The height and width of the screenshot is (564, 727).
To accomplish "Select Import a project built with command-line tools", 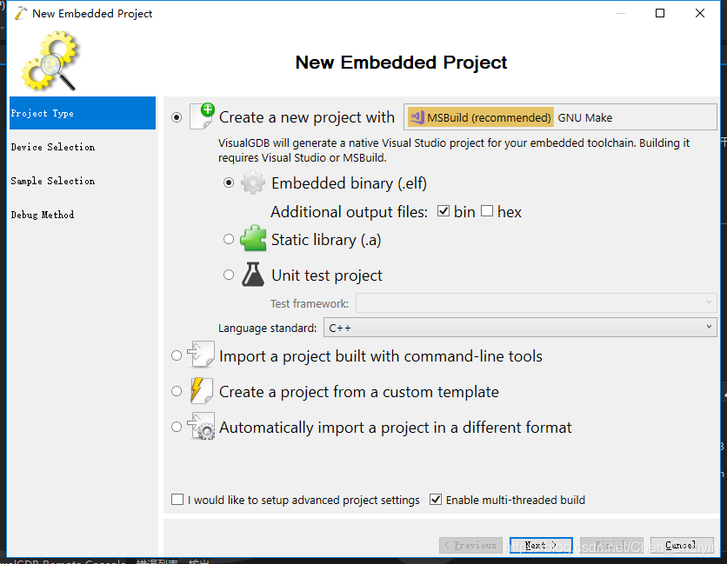I will click(x=177, y=355).
